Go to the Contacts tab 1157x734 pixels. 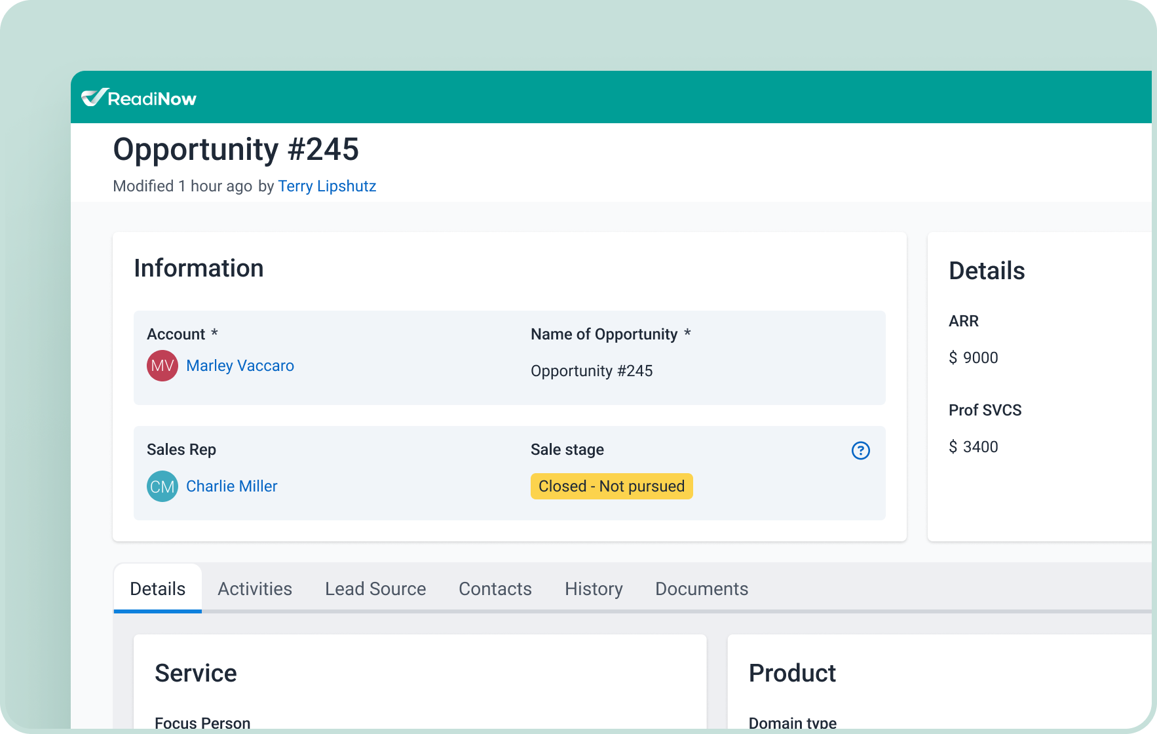[495, 589]
